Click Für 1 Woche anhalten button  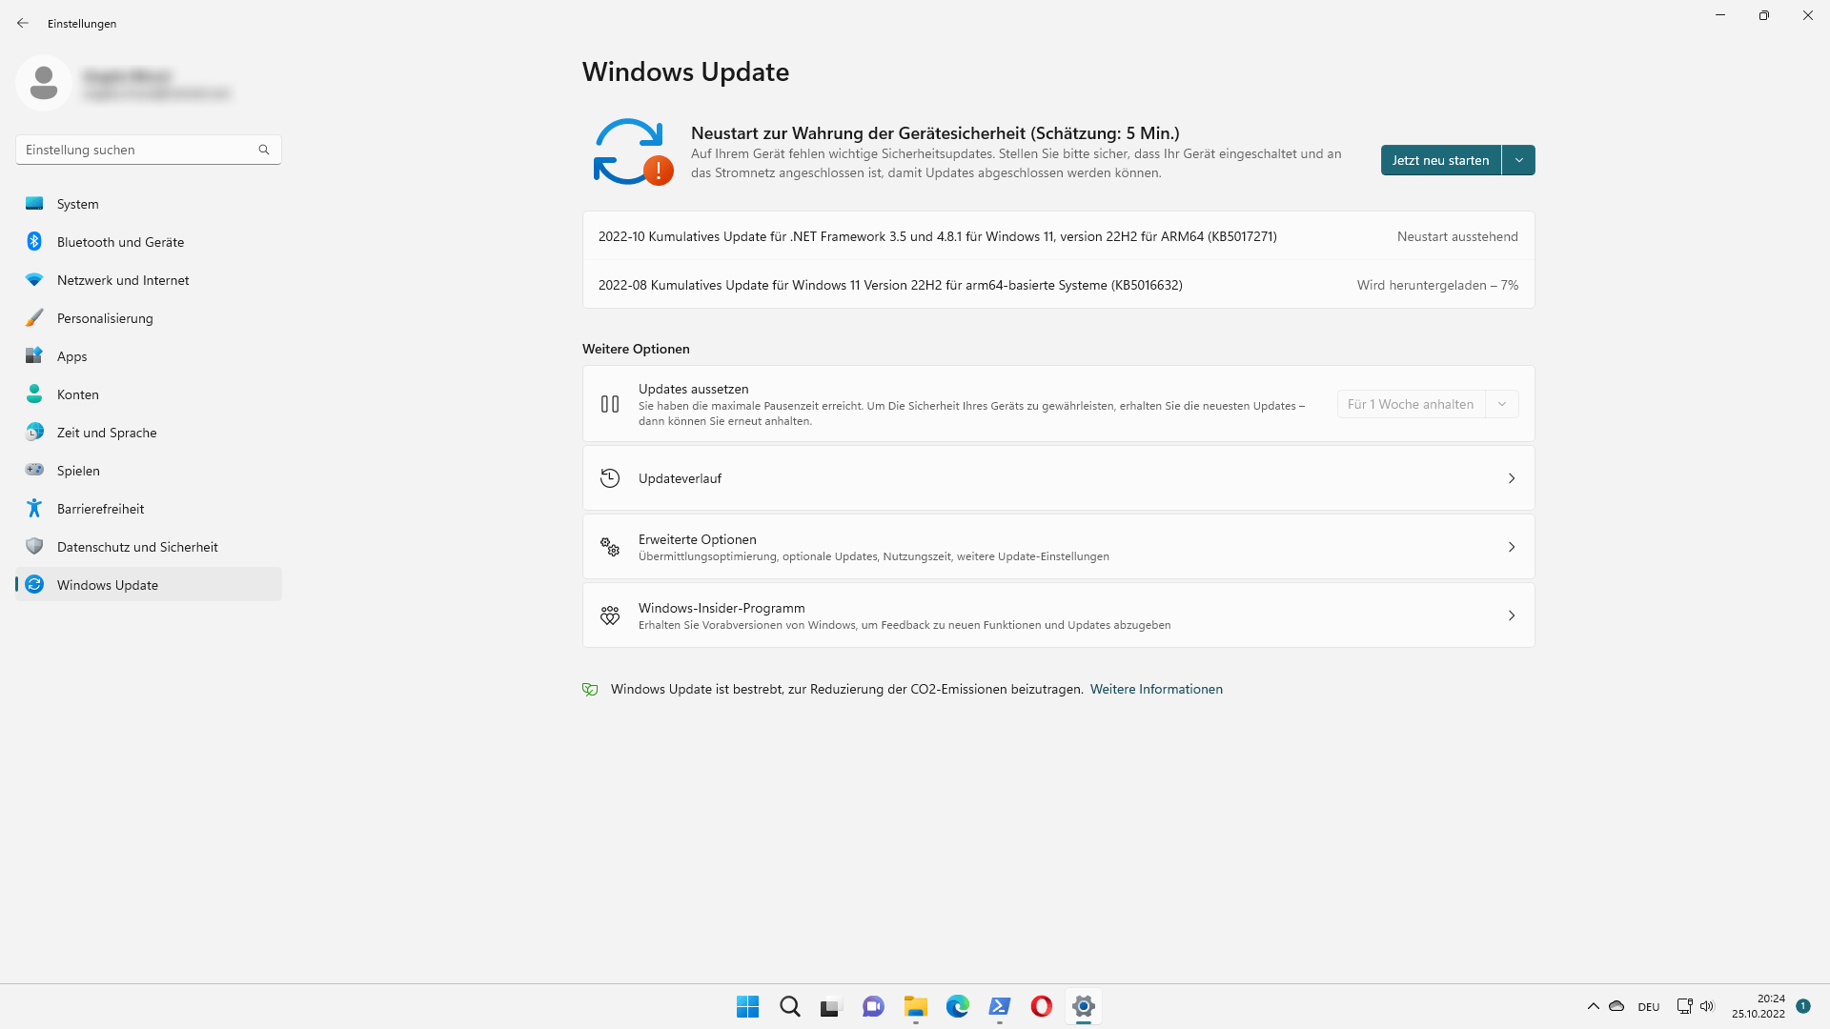point(1411,404)
